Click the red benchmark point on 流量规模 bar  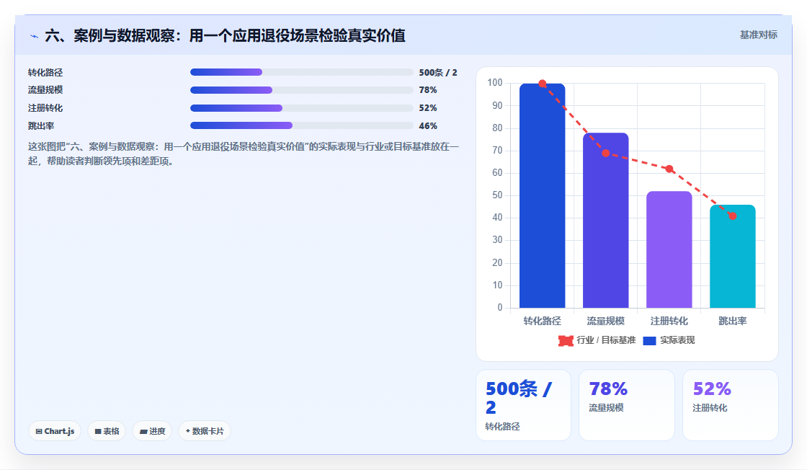point(606,153)
